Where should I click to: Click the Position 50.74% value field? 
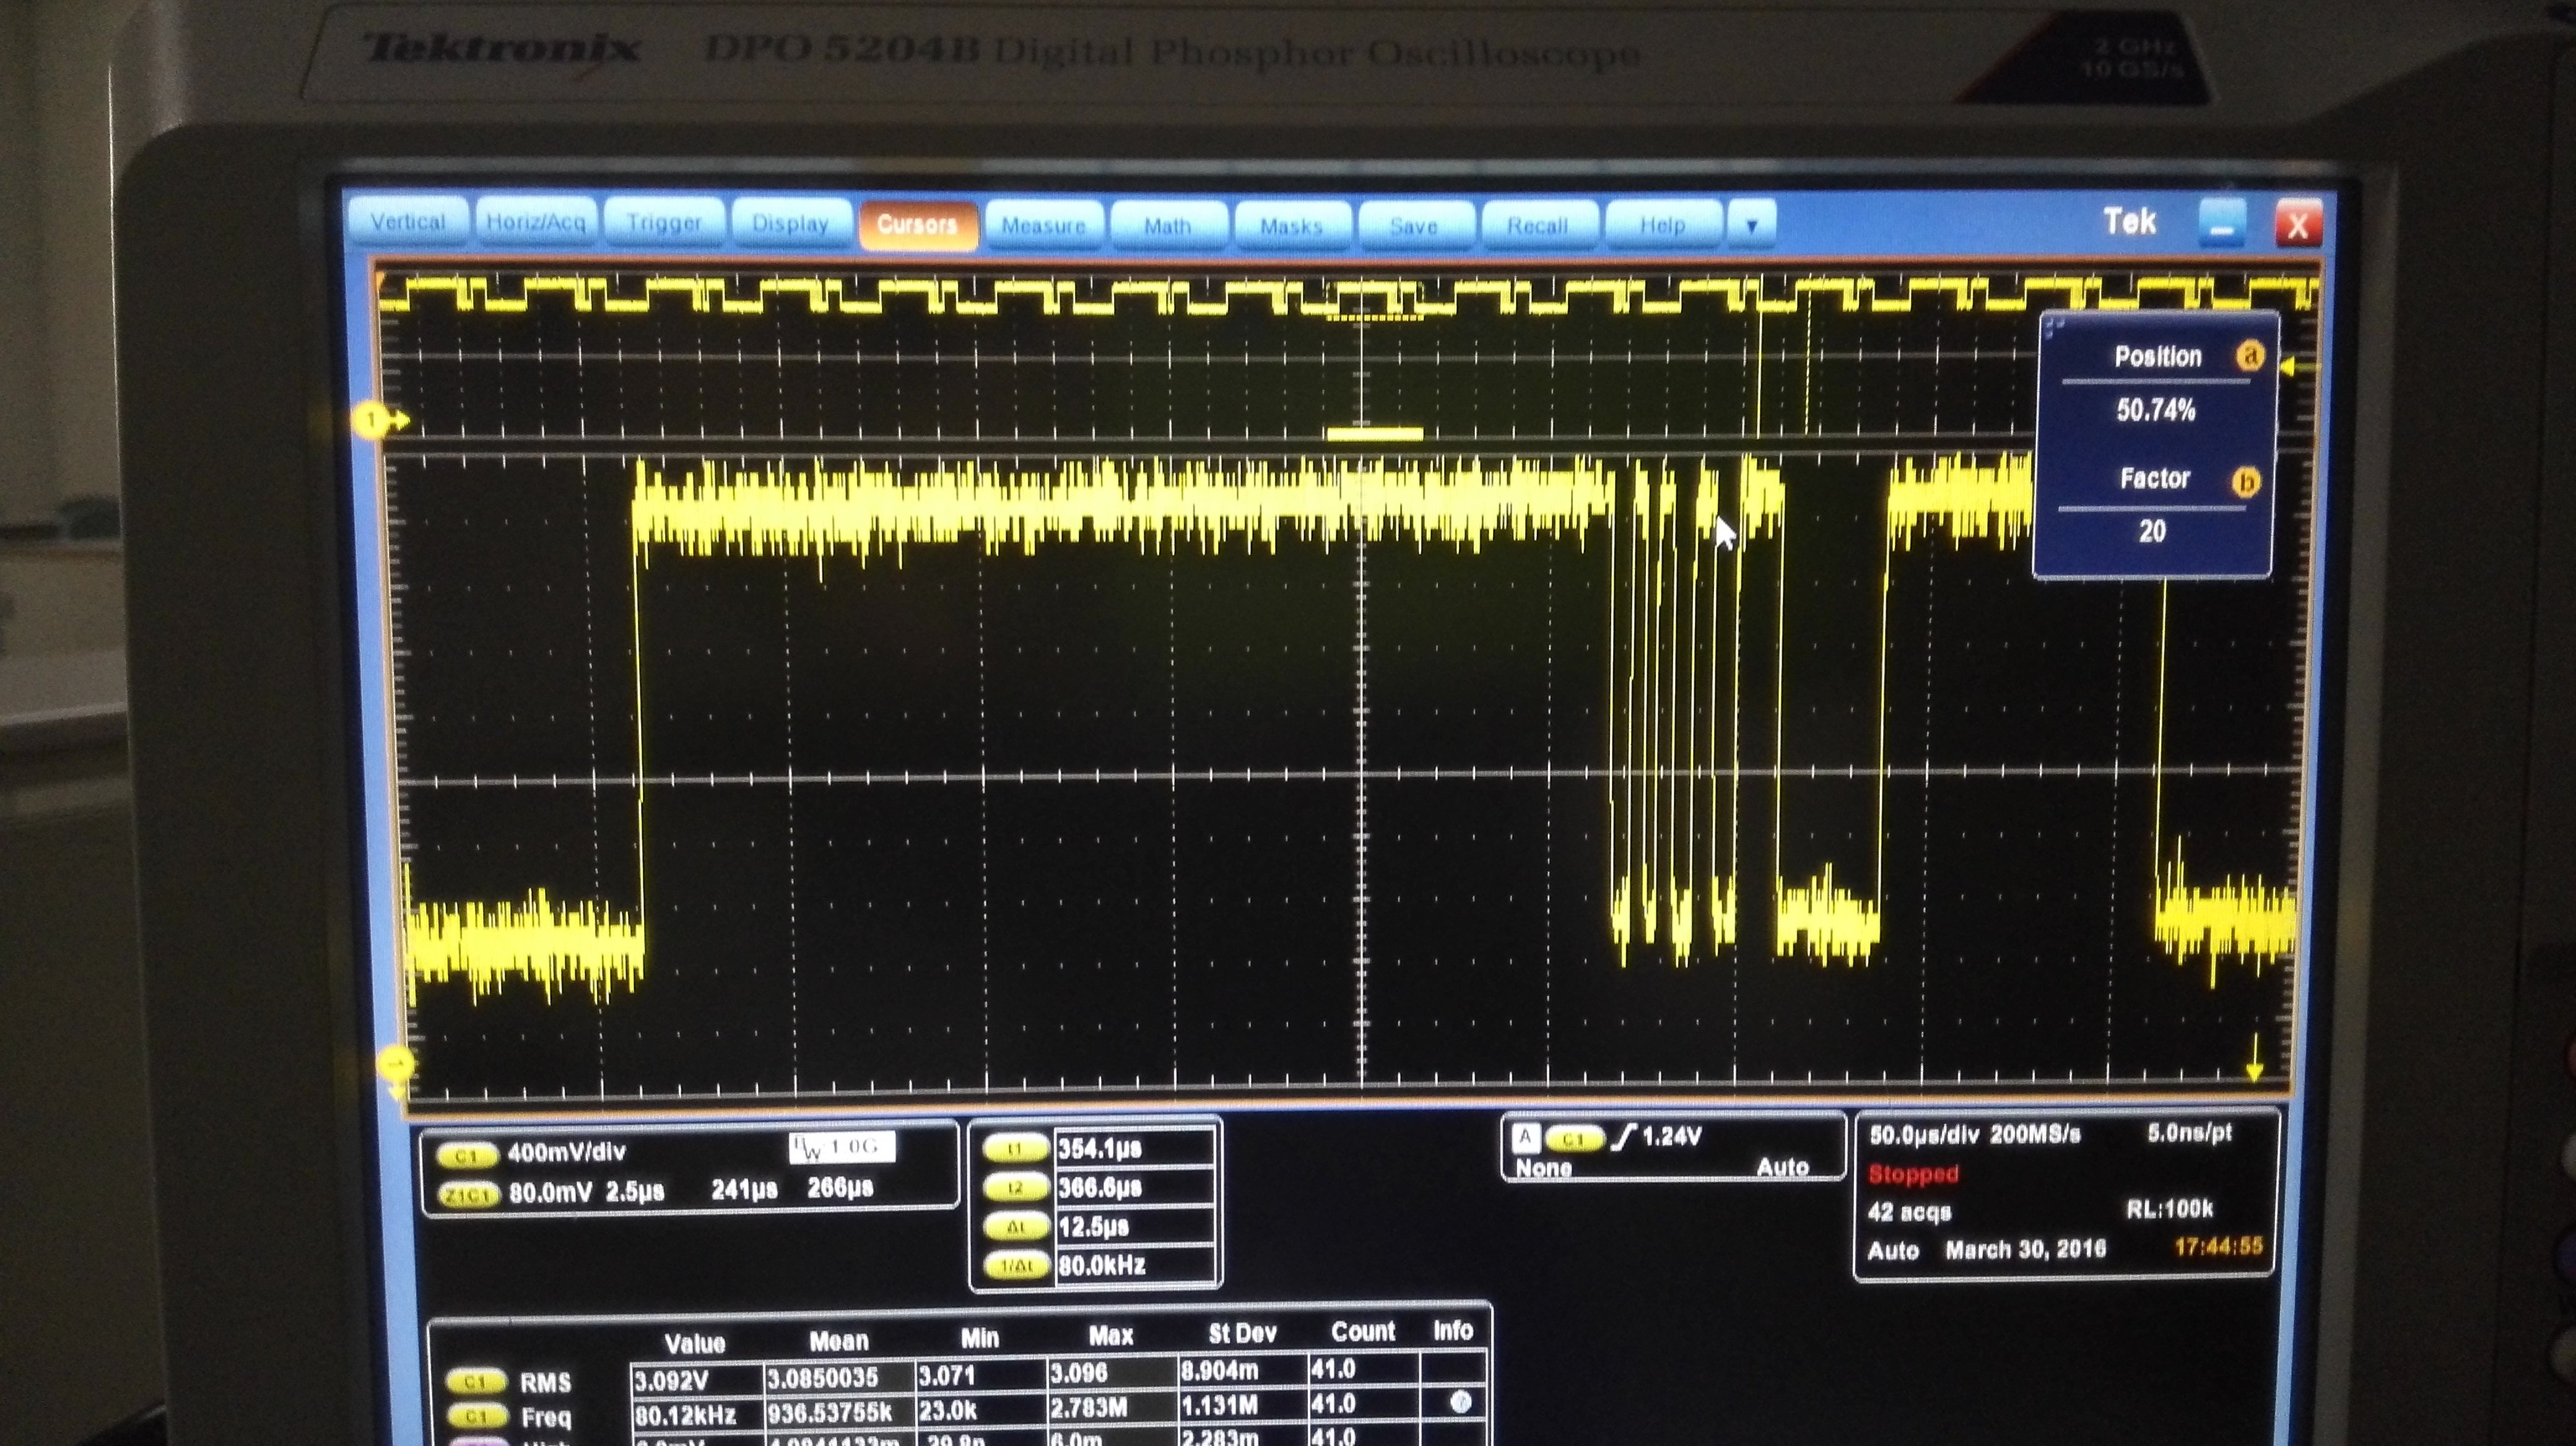click(2155, 410)
